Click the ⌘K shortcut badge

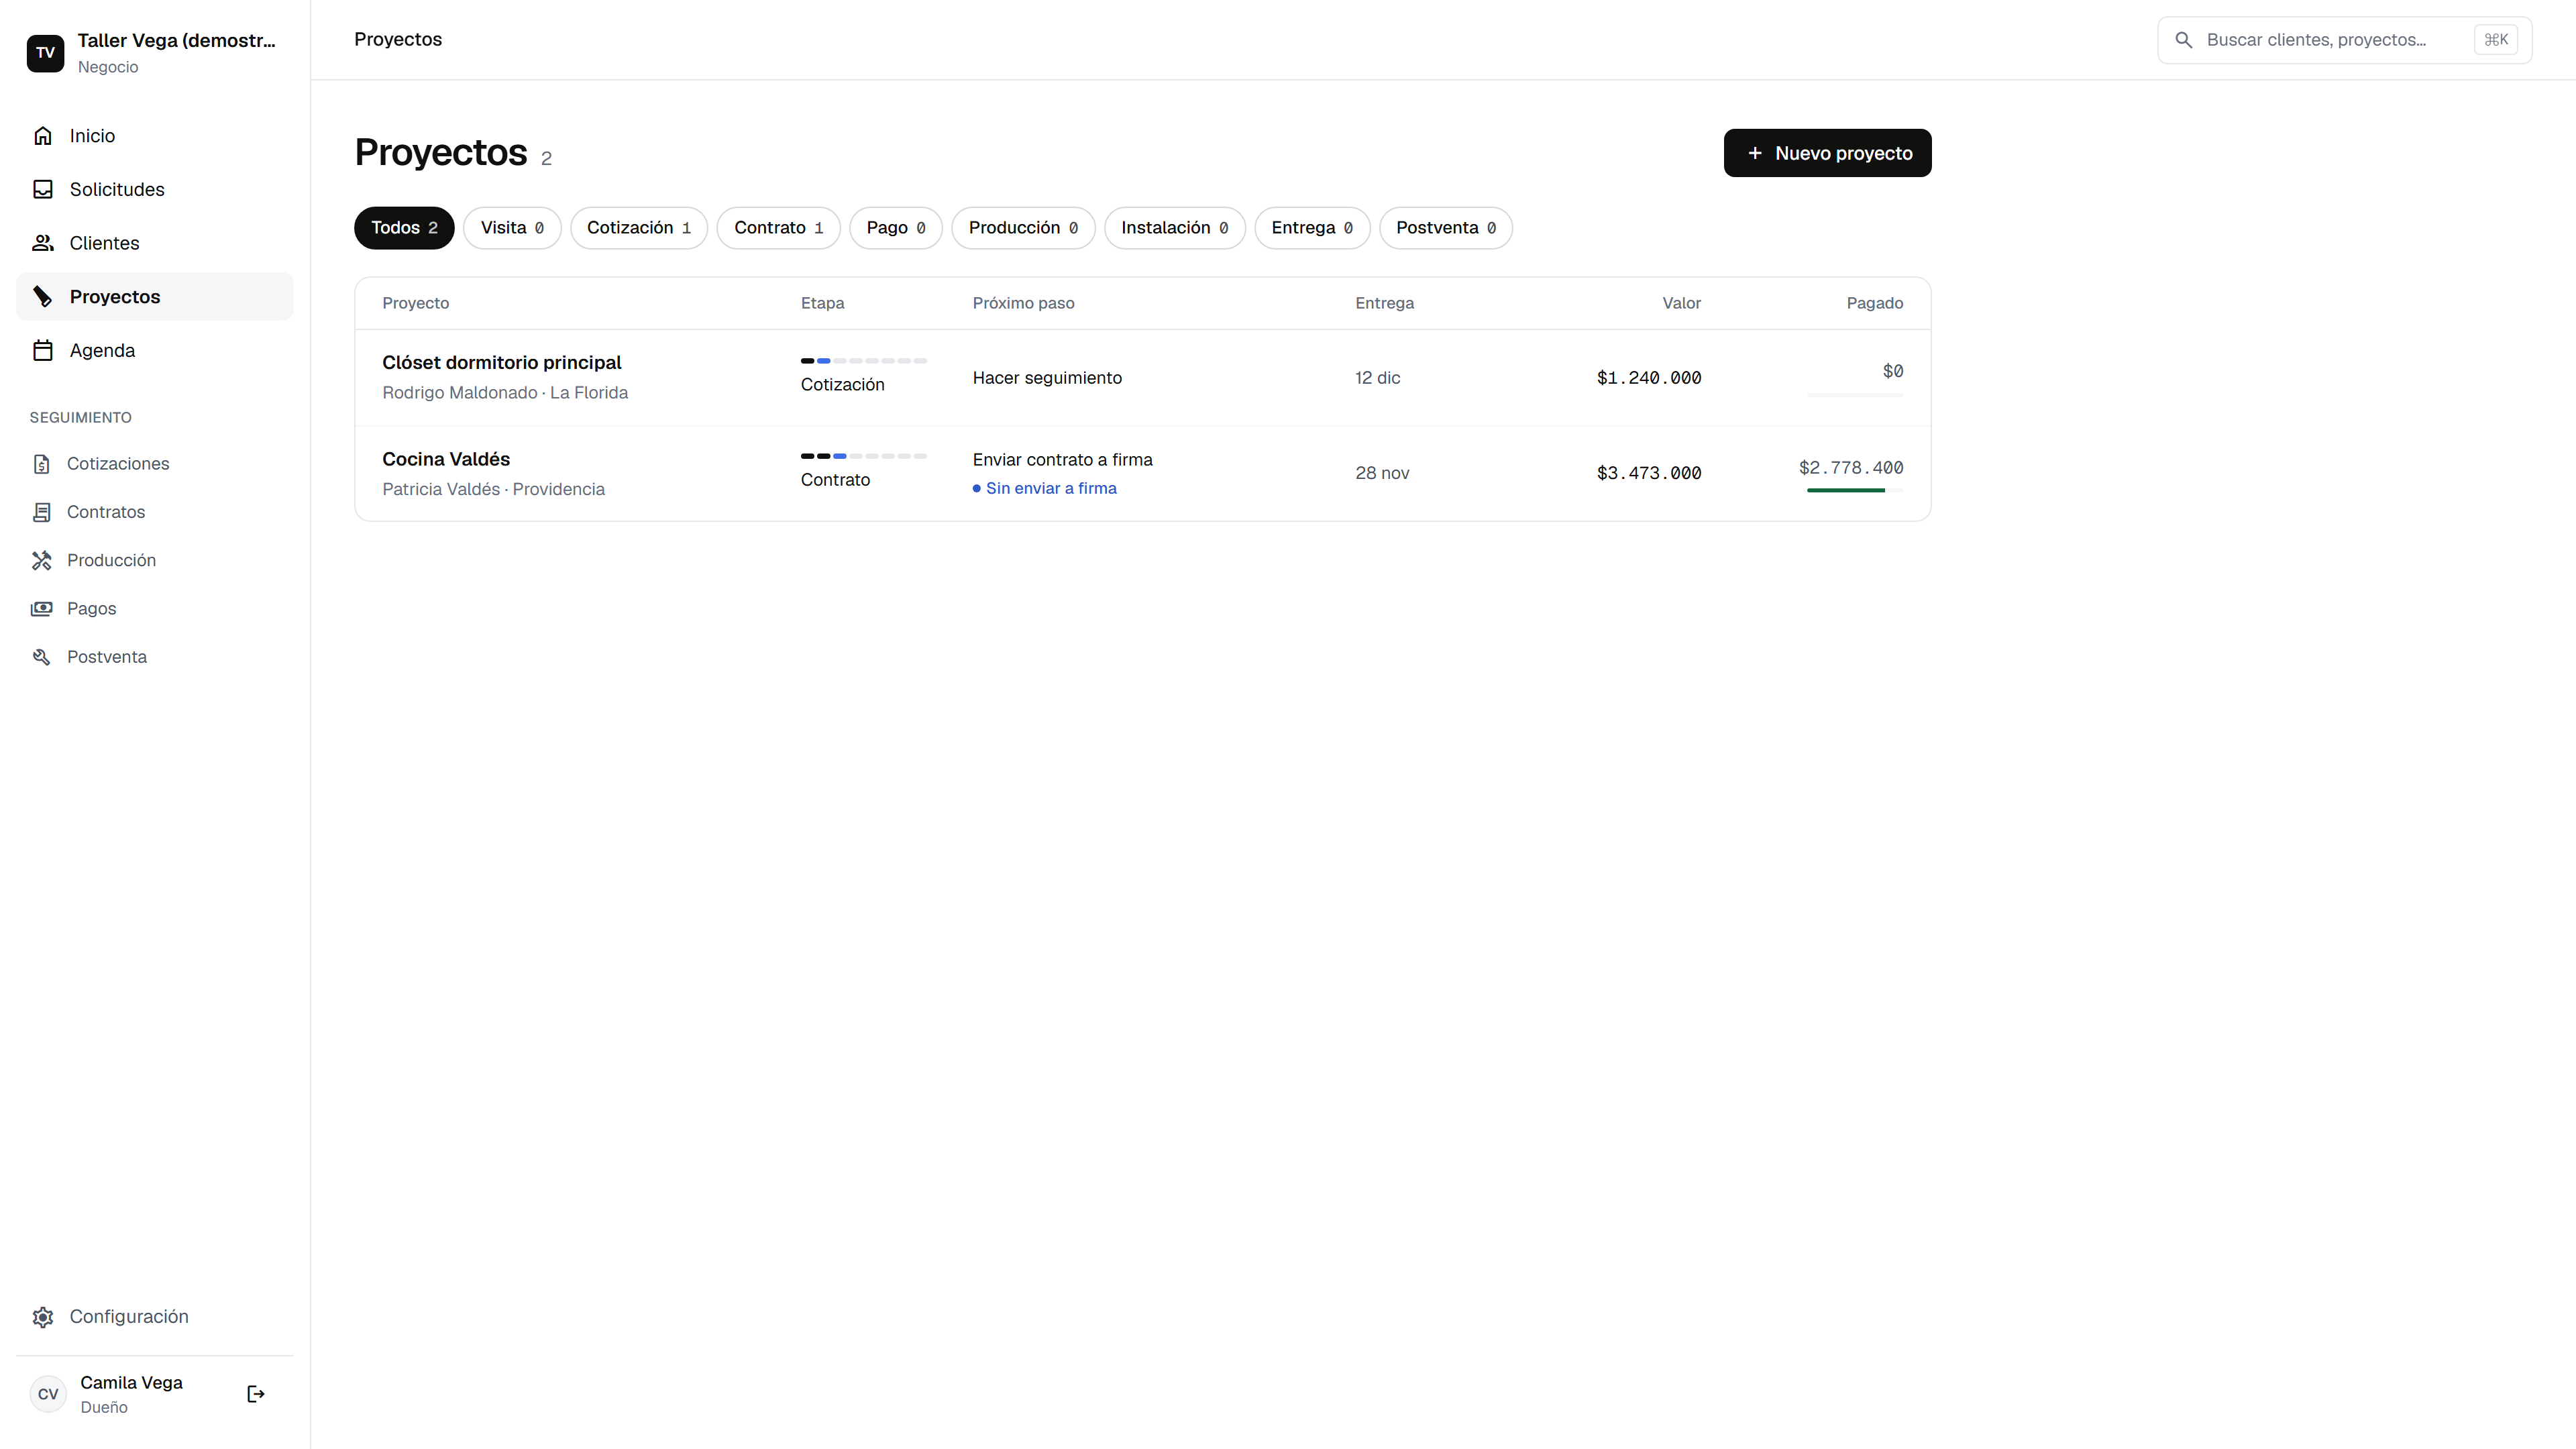(2496, 40)
